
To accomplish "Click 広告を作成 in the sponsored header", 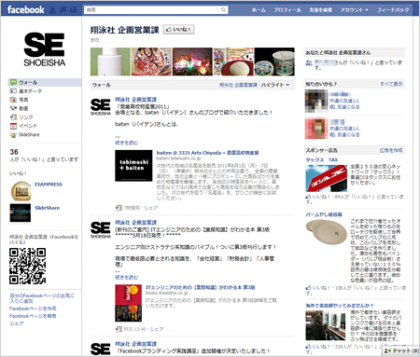I will [391, 150].
